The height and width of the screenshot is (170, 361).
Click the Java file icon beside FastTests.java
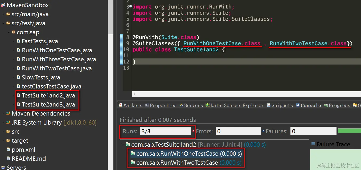pyautogui.click(x=18, y=41)
